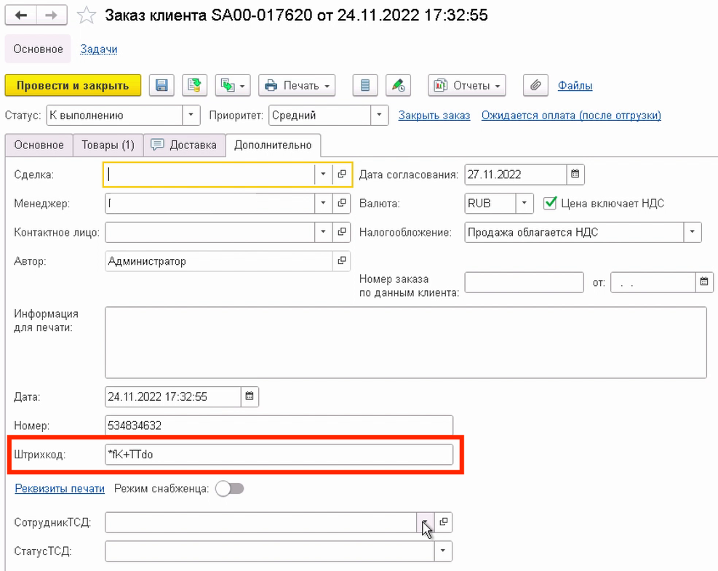Open the Сделка dropdown arrow
This screenshot has width=718, height=571.
tap(323, 174)
